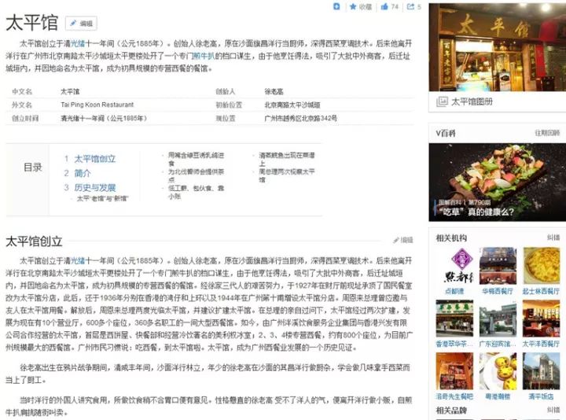Screen dimensions: 566x420
Task: Open the egg-tart thumbnail in the 相关机构 bottom row
Action: point(498,371)
